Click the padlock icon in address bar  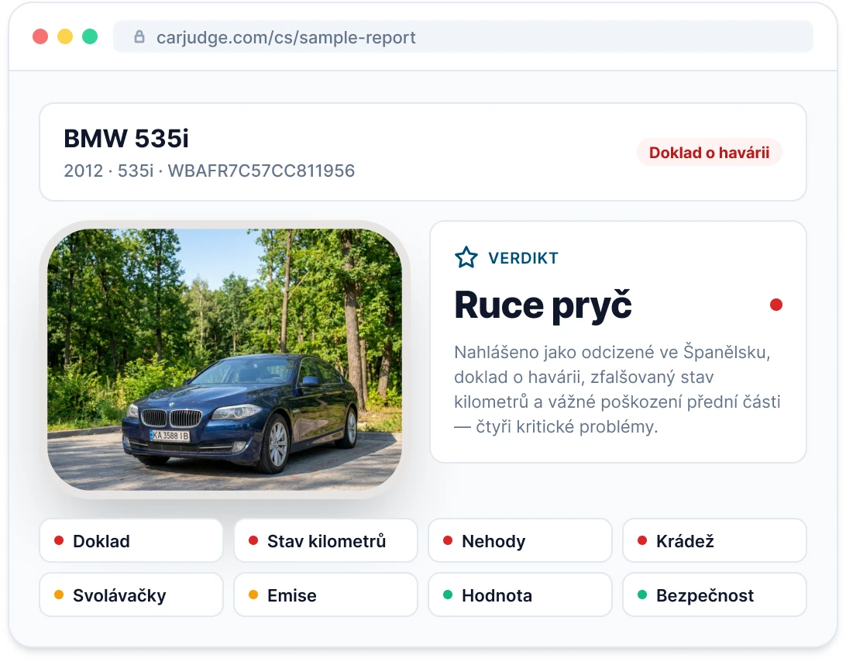[139, 36]
